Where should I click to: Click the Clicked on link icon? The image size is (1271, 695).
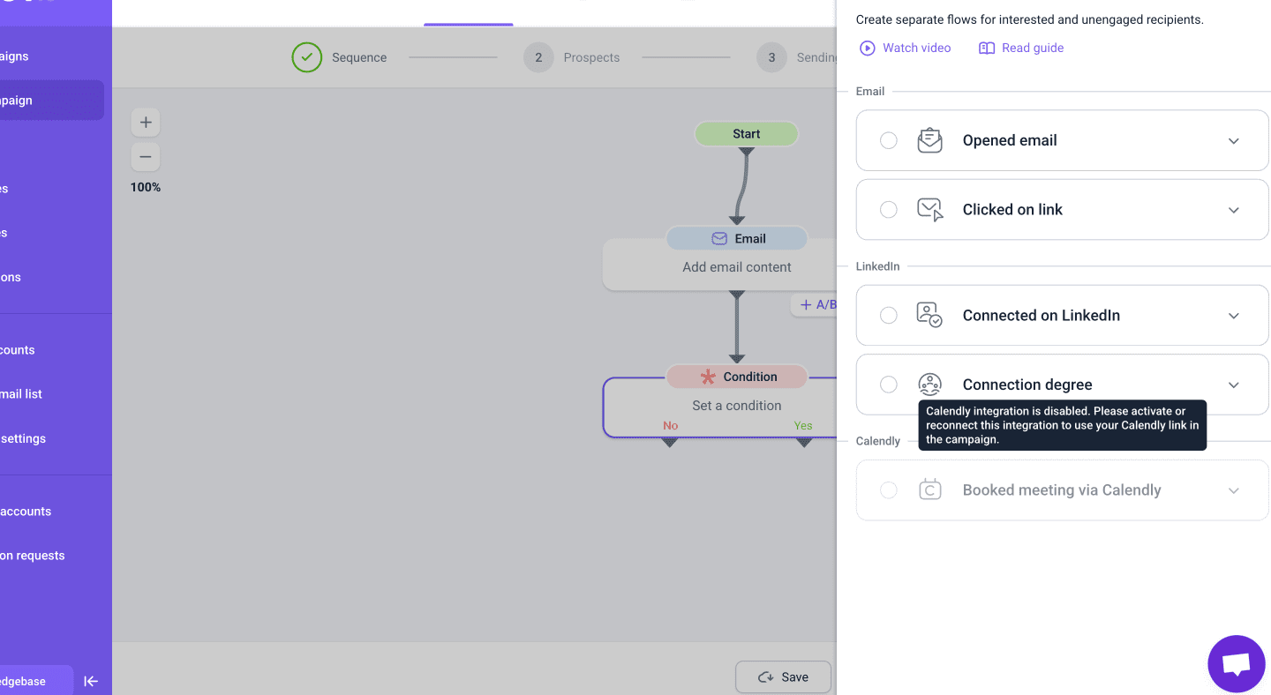click(x=929, y=210)
